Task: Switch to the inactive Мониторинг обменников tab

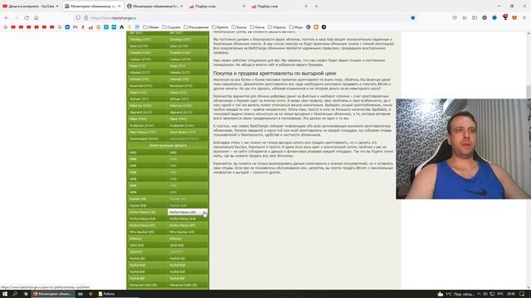Action: tap(154, 6)
